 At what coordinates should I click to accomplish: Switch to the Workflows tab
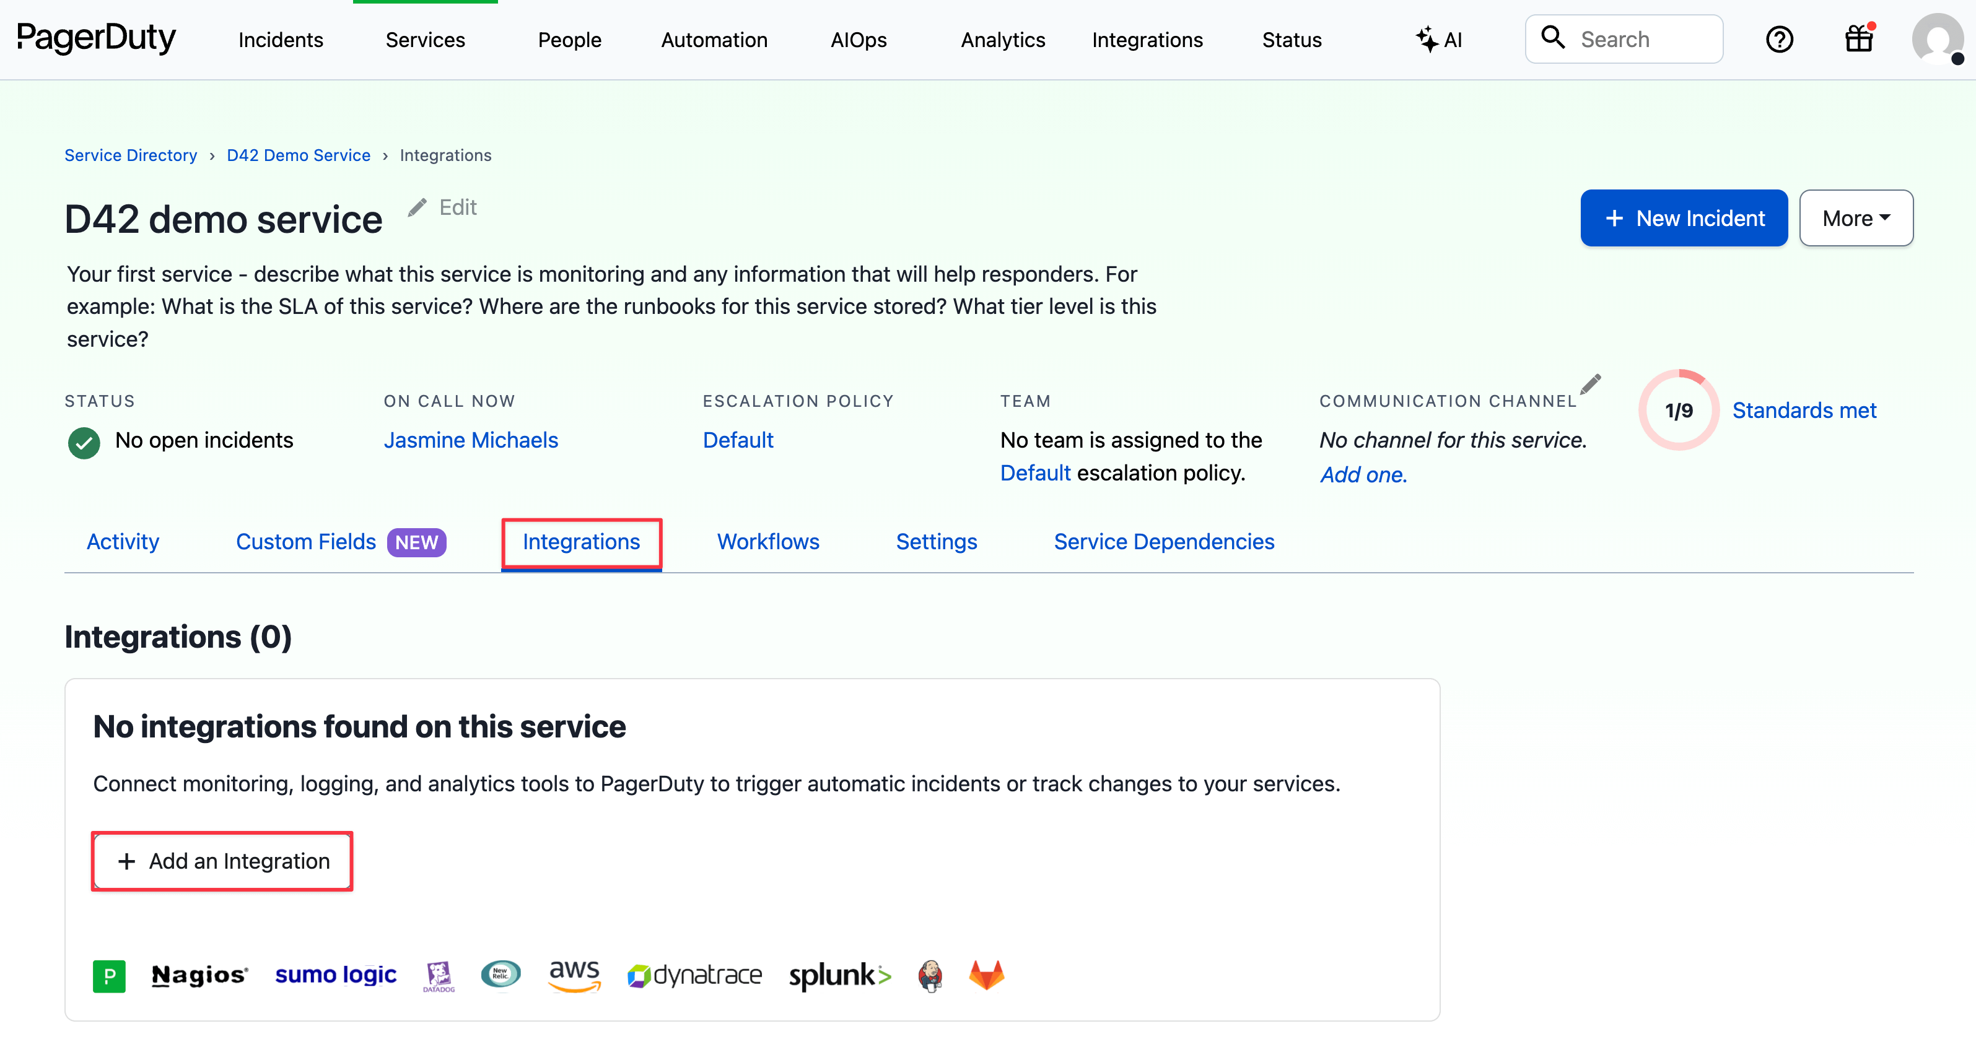pyautogui.click(x=767, y=541)
